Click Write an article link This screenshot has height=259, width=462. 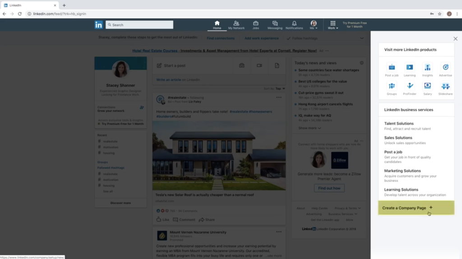point(169,79)
